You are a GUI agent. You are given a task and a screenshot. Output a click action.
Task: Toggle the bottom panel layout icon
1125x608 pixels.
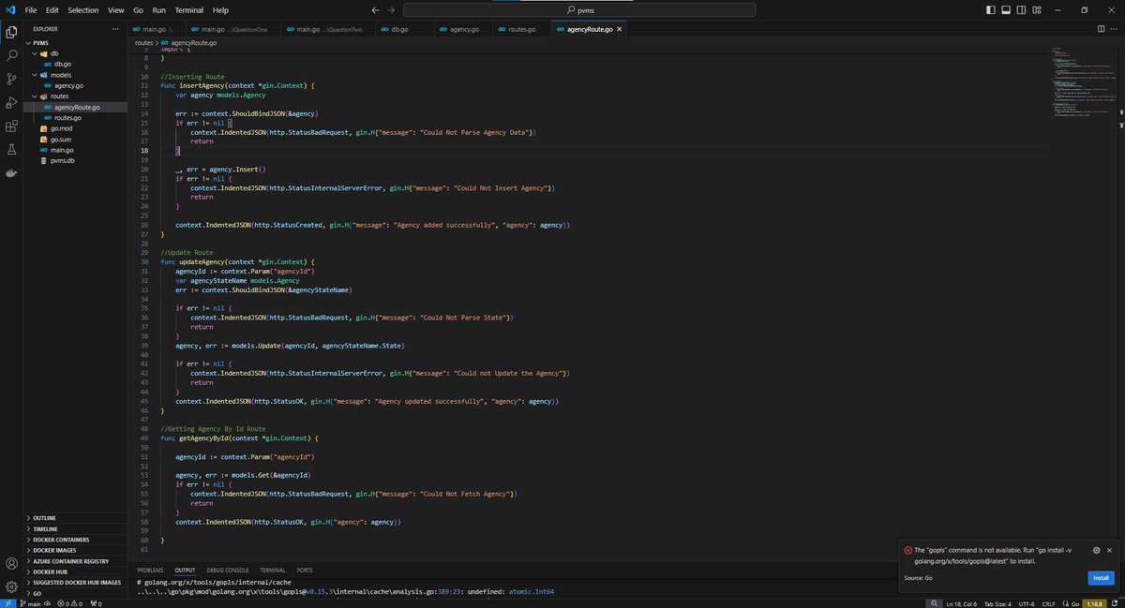point(1006,9)
